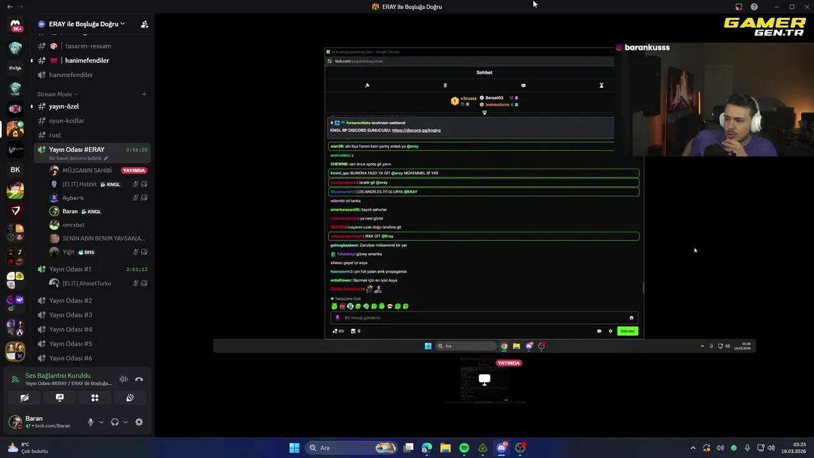The image size is (814, 458).
Task: Open File Explorer from the taskbar
Action: click(x=445, y=448)
